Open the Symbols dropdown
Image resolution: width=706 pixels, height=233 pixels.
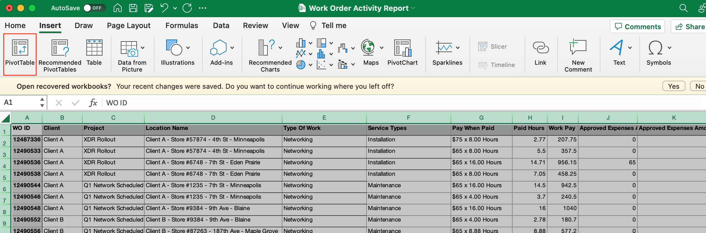pos(670,48)
